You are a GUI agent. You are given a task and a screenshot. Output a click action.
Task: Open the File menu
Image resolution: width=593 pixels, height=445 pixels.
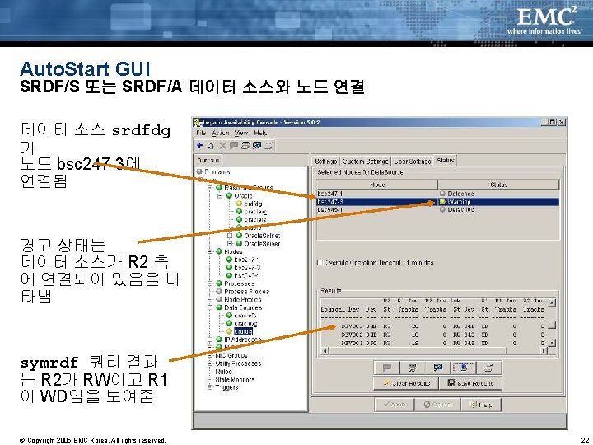pos(201,133)
